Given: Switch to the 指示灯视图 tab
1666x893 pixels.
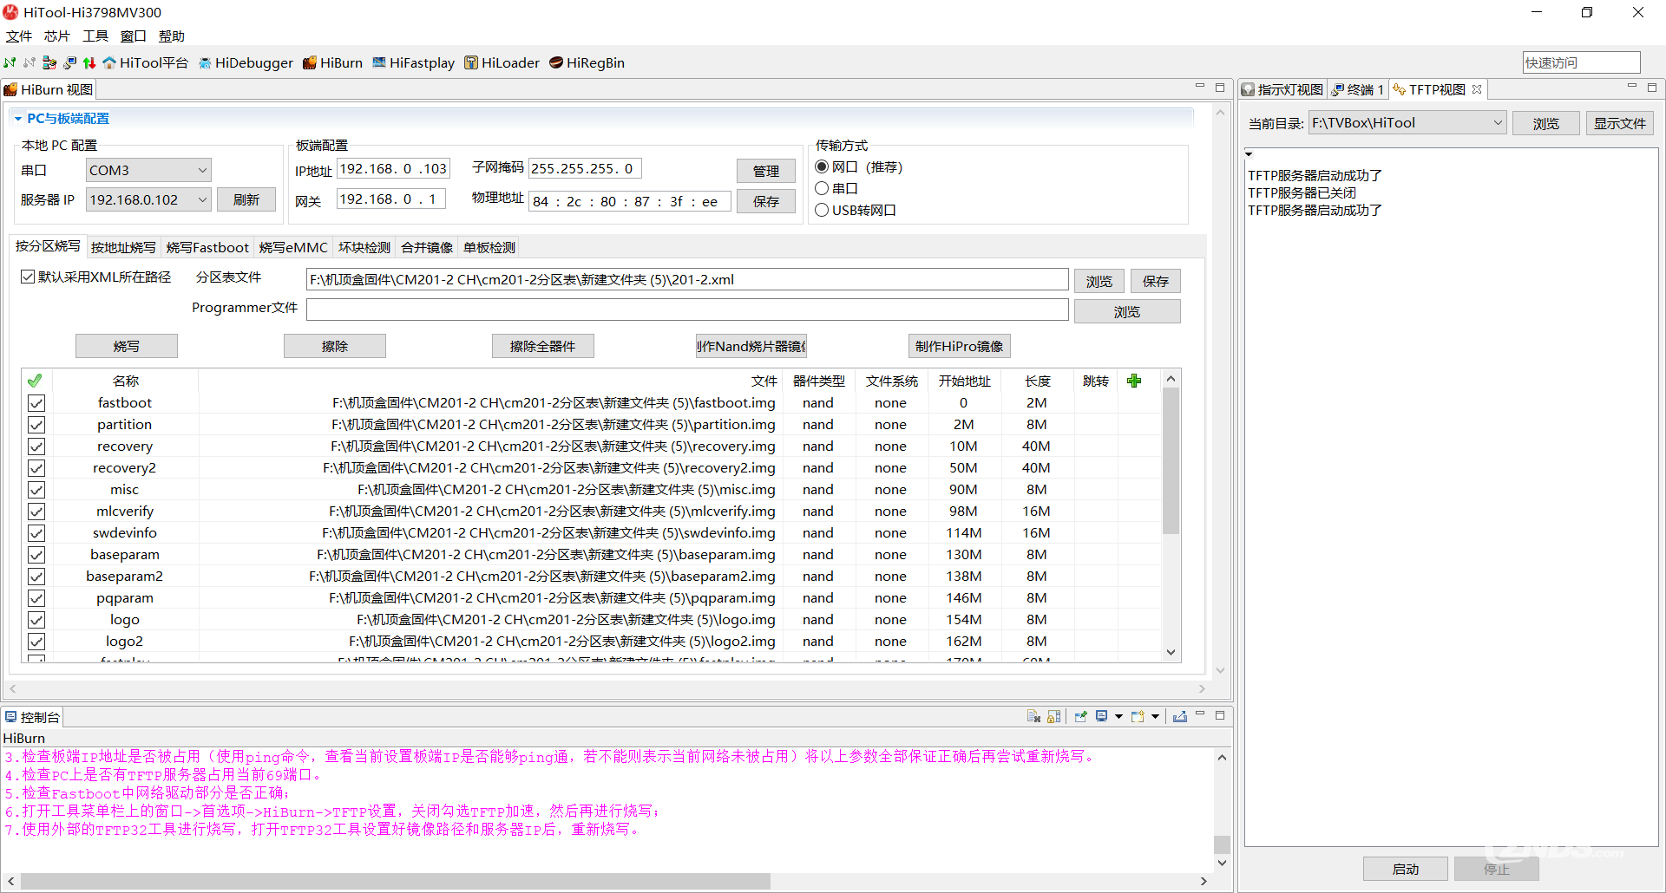Looking at the screenshot, I should click(x=1282, y=89).
